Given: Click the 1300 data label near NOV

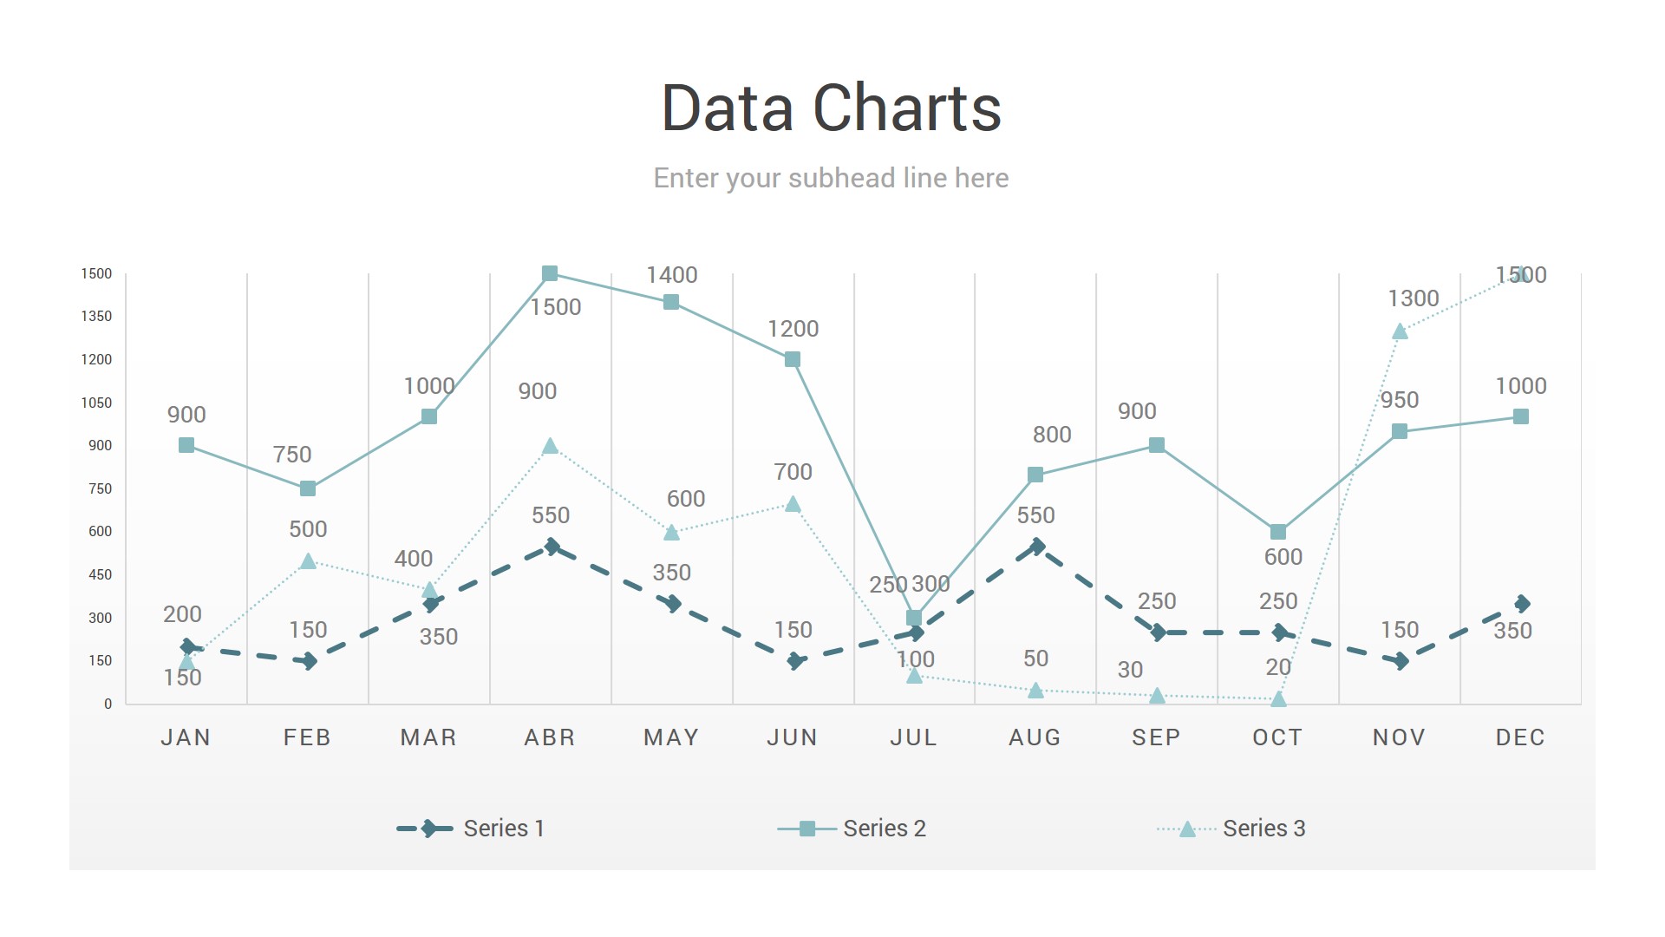Looking at the screenshot, I should coord(1414,298).
